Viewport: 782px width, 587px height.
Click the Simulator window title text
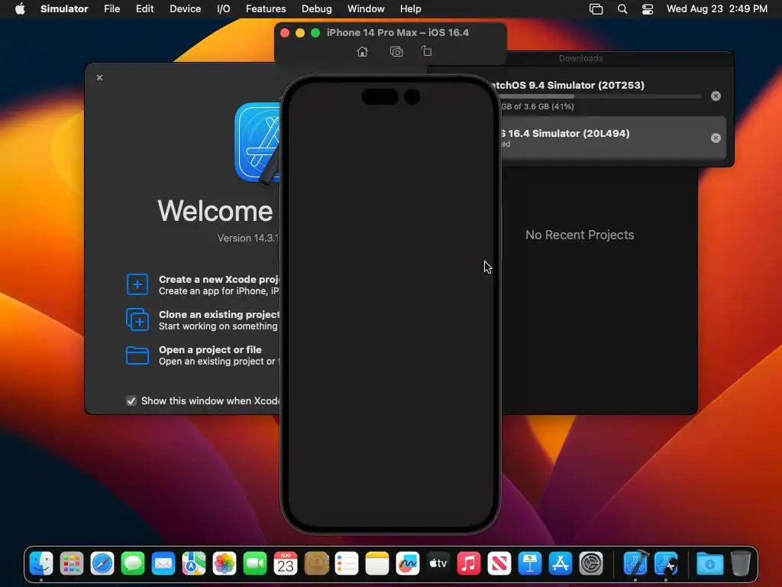(397, 32)
